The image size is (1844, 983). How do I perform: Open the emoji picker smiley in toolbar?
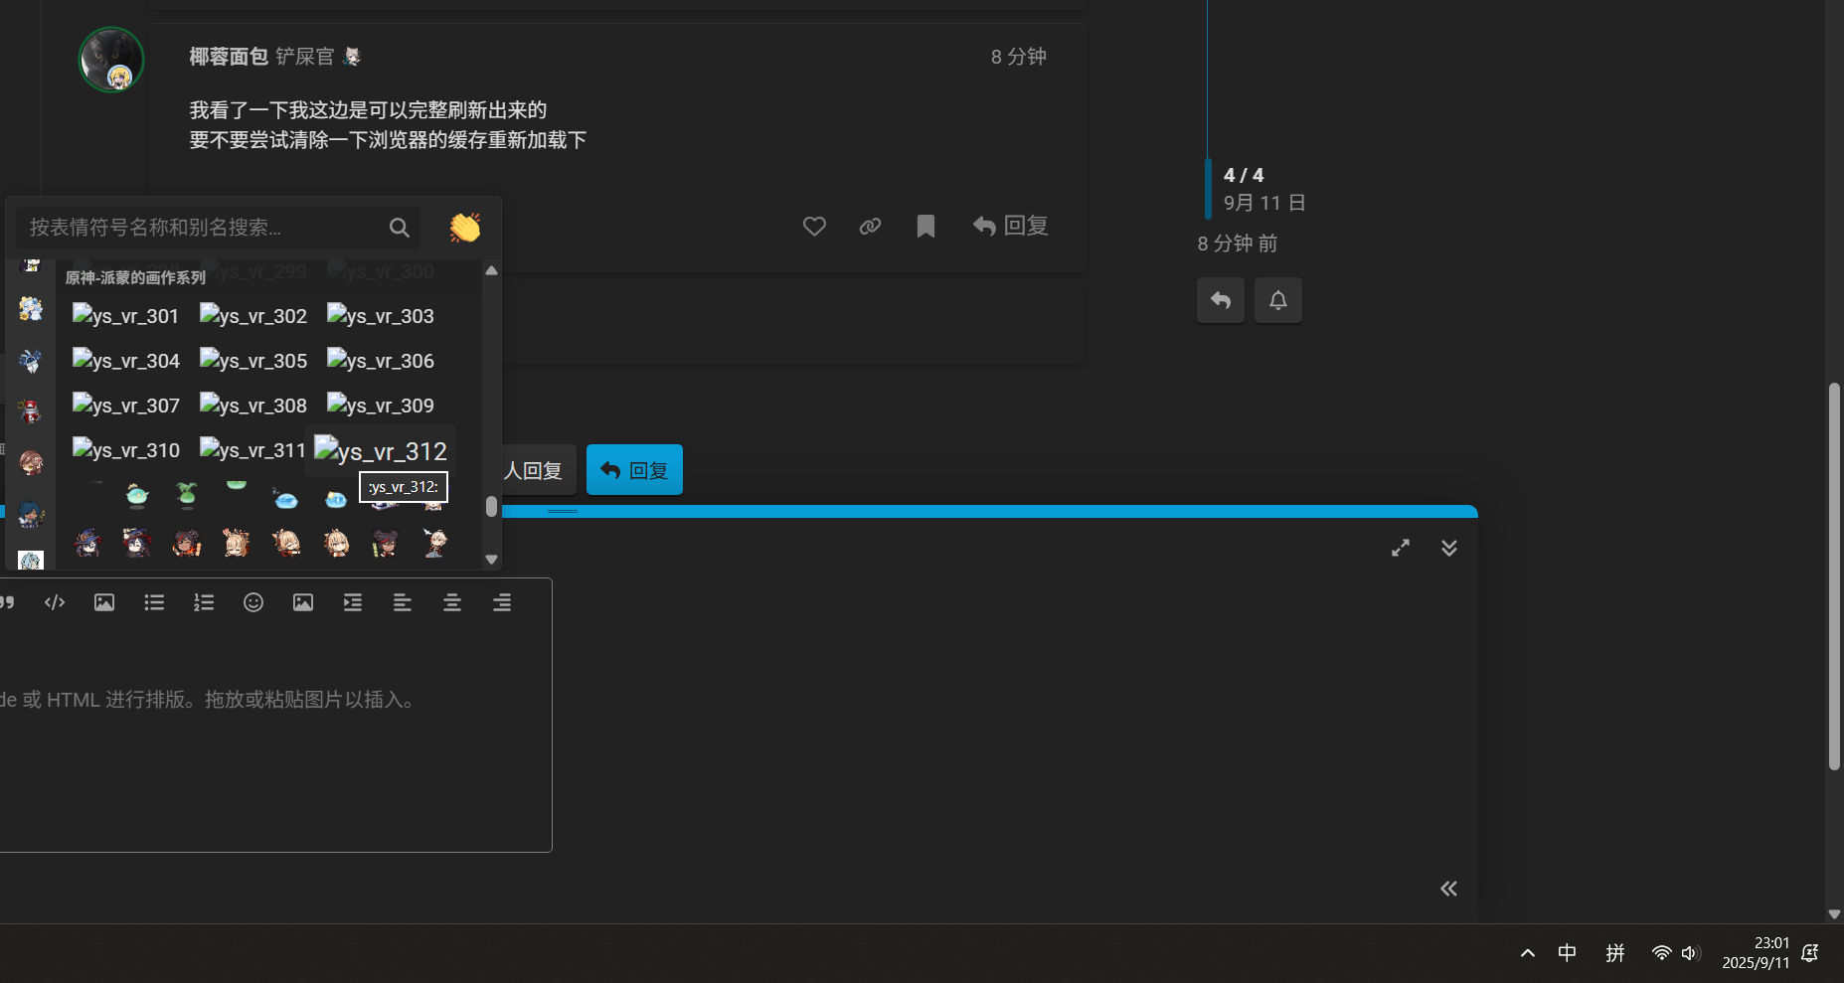[x=253, y=602]
